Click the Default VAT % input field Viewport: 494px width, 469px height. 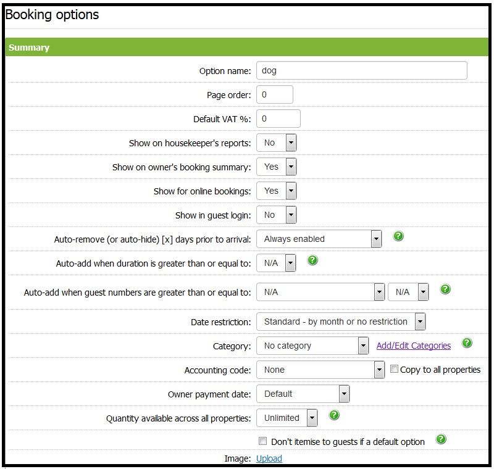coord(278,118)
